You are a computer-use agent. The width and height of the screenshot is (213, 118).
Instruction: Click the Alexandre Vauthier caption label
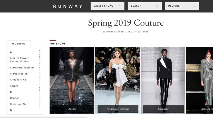(118, 109)
